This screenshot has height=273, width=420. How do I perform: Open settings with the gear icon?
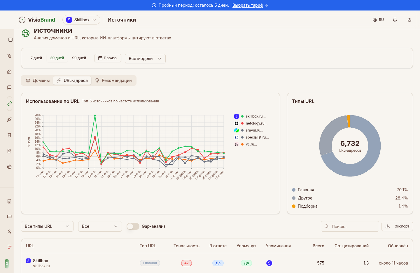pyautogui.click(x=409, y=20)
